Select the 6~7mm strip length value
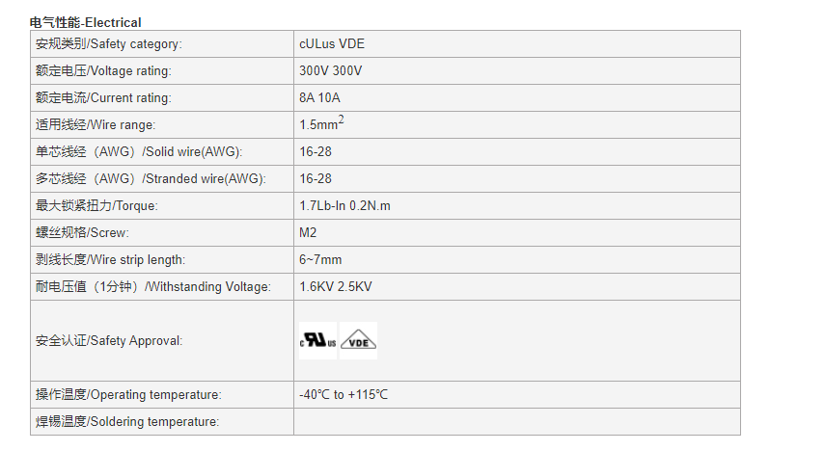This screenshot has height=451, width=825. coord(320,259)
